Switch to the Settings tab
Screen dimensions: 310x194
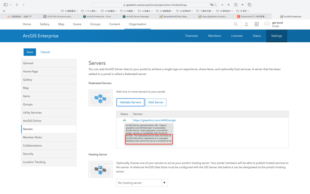click(x=277, y=36)
